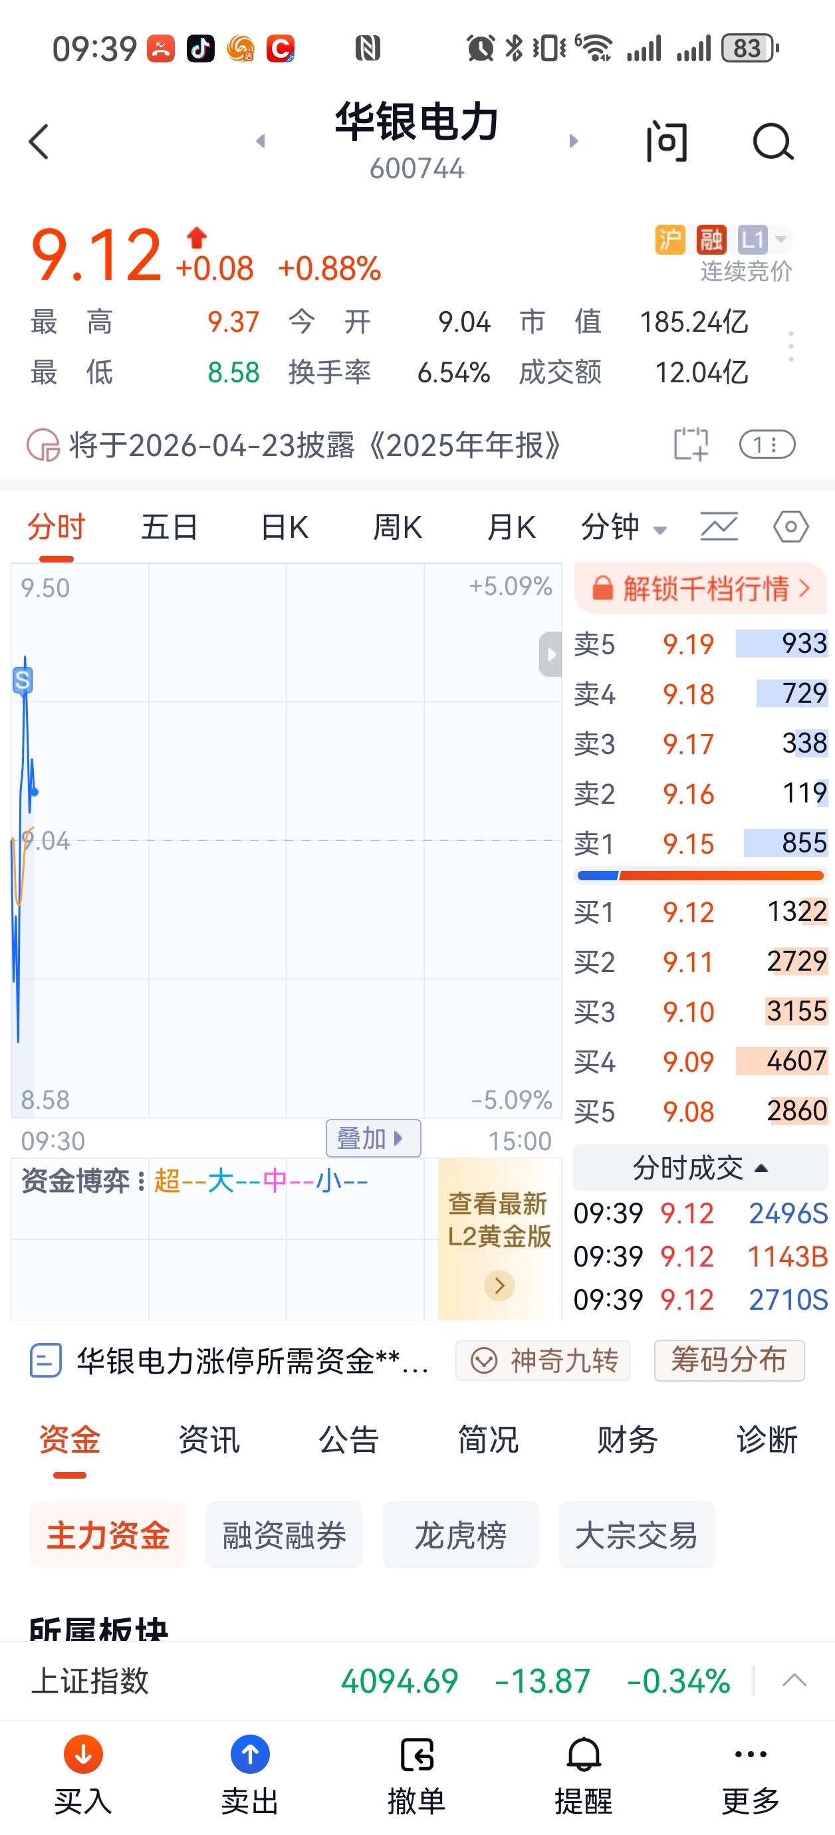Tap the 沪 market badge
Image resolution: width=835 pixels, height=1835 pixels.
tap(669, 239)
